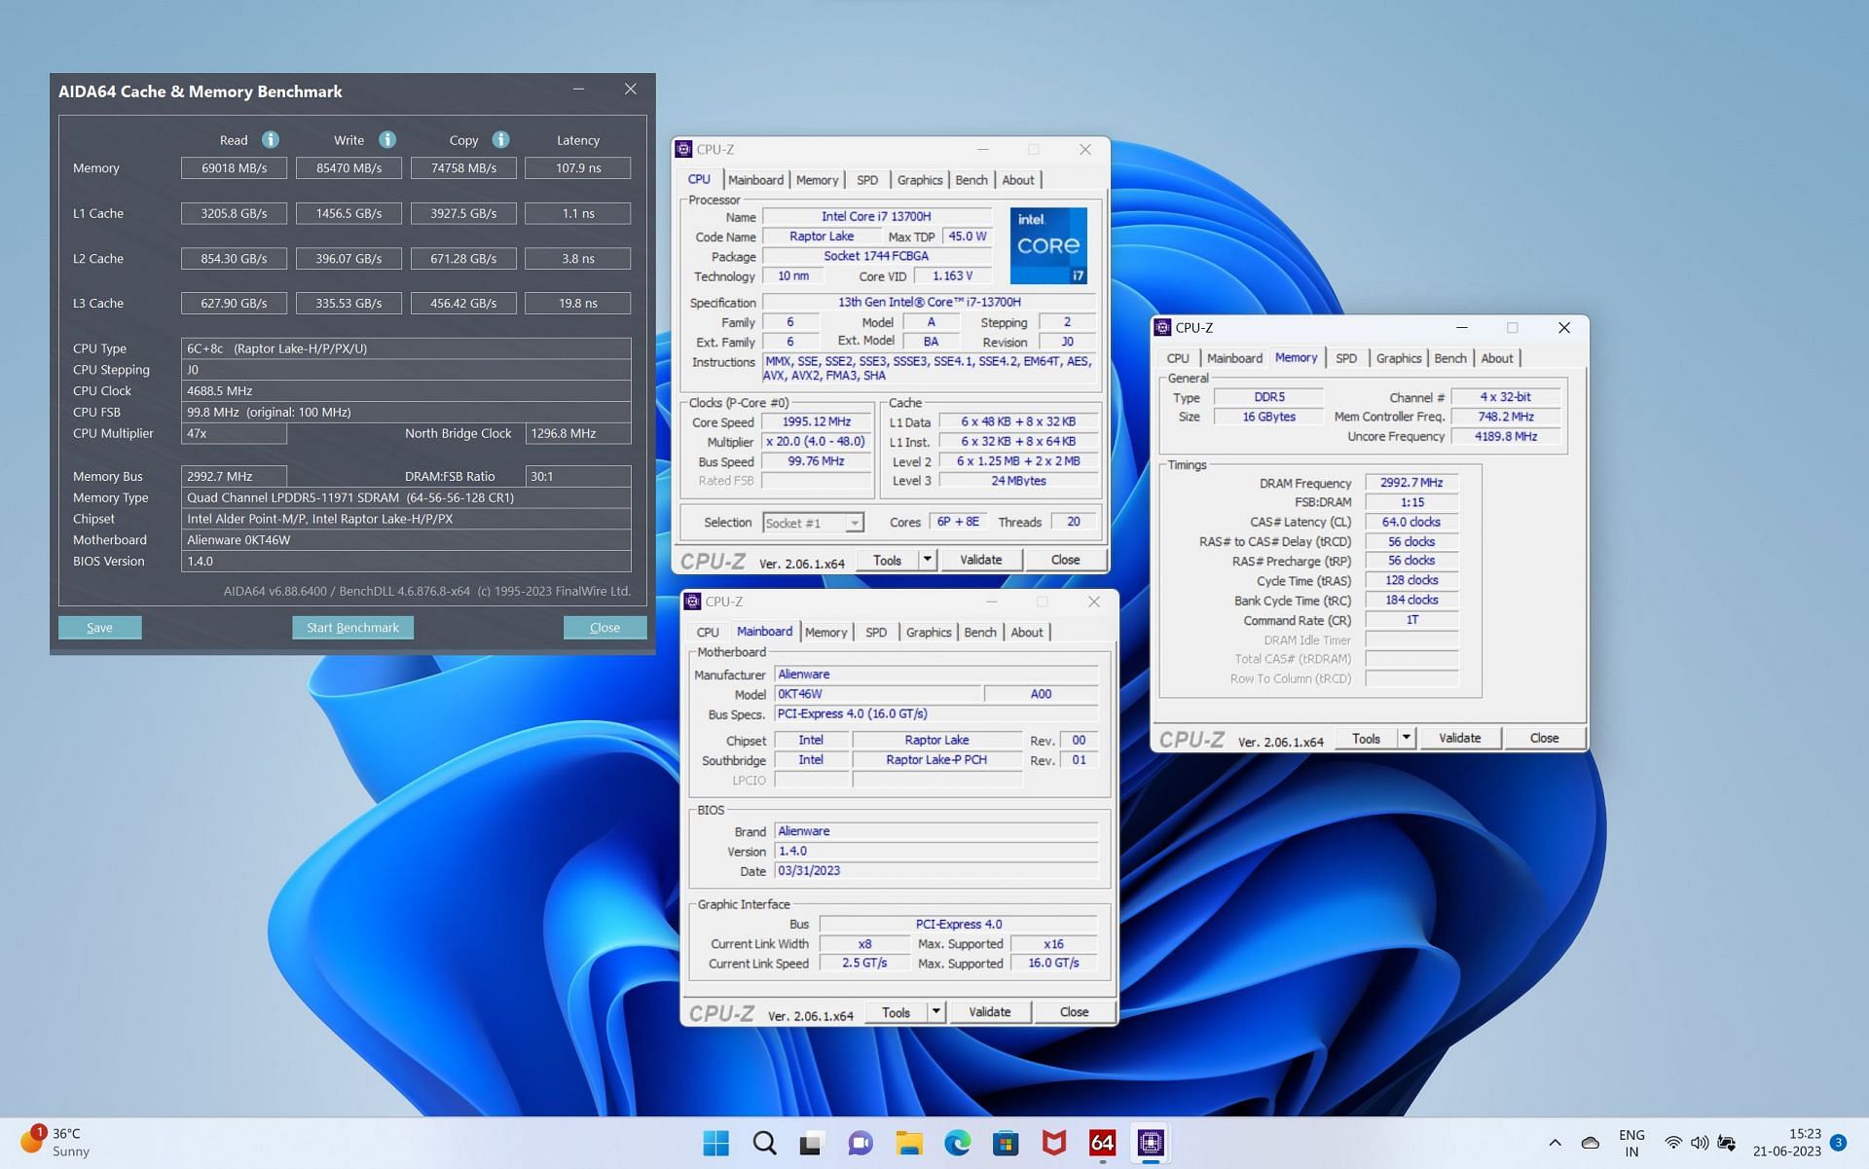Switch to Mainboard tab in top CPU-Z window

[755, 180]
